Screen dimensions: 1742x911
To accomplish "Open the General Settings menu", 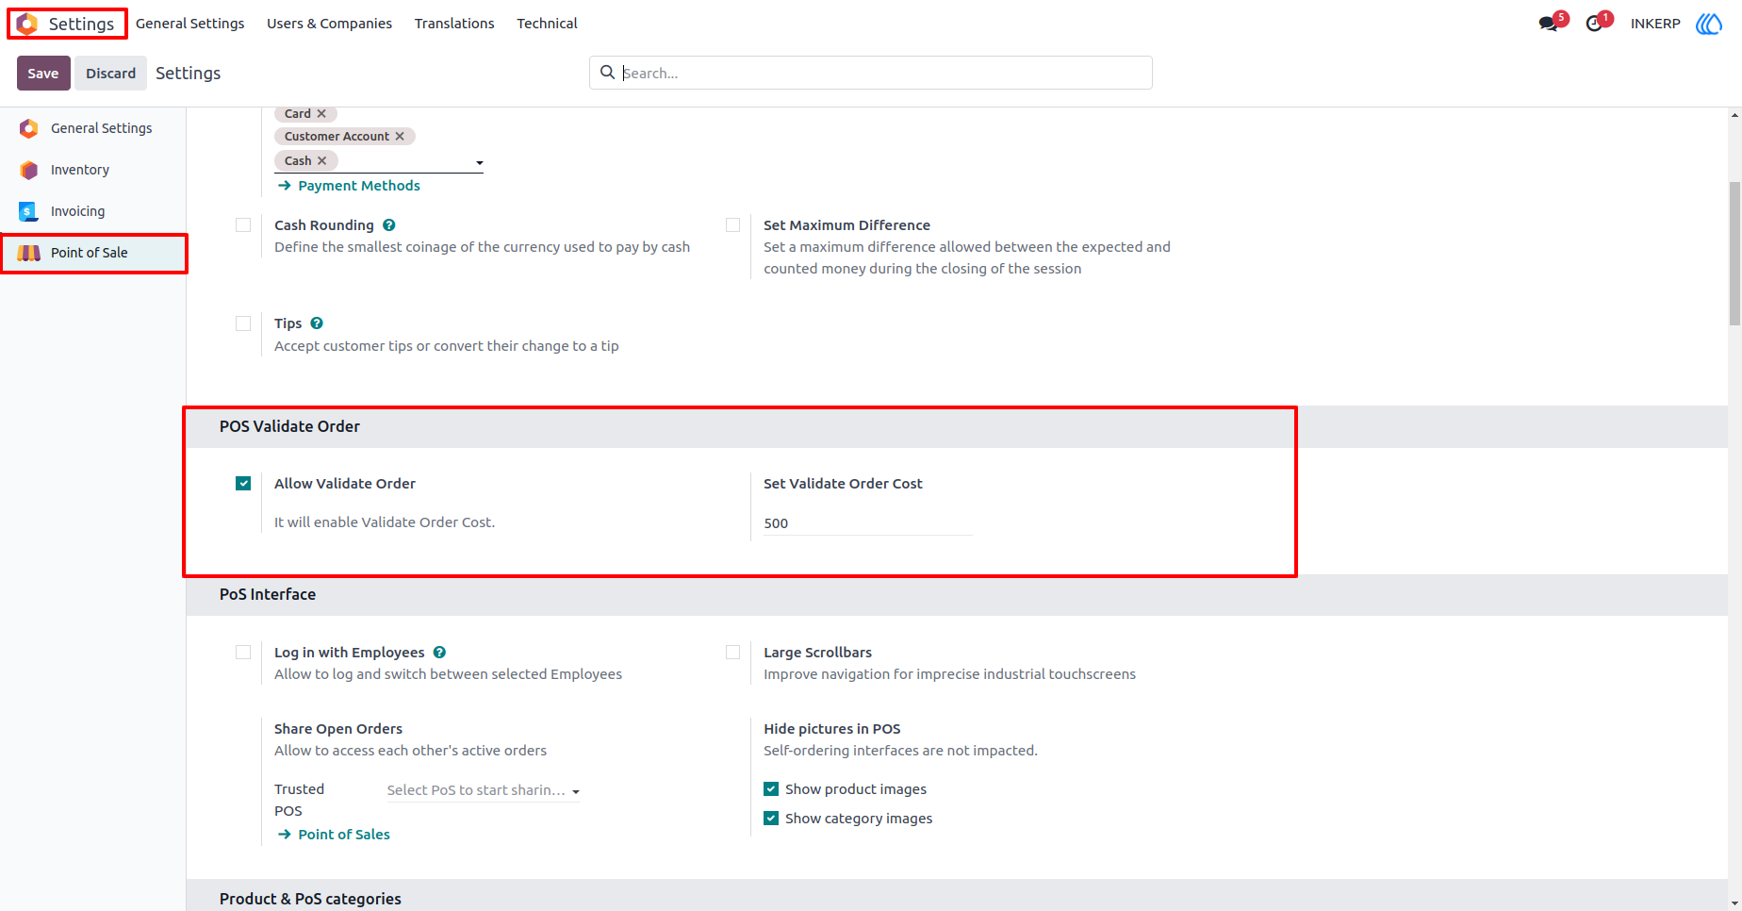I will [189, 24].
